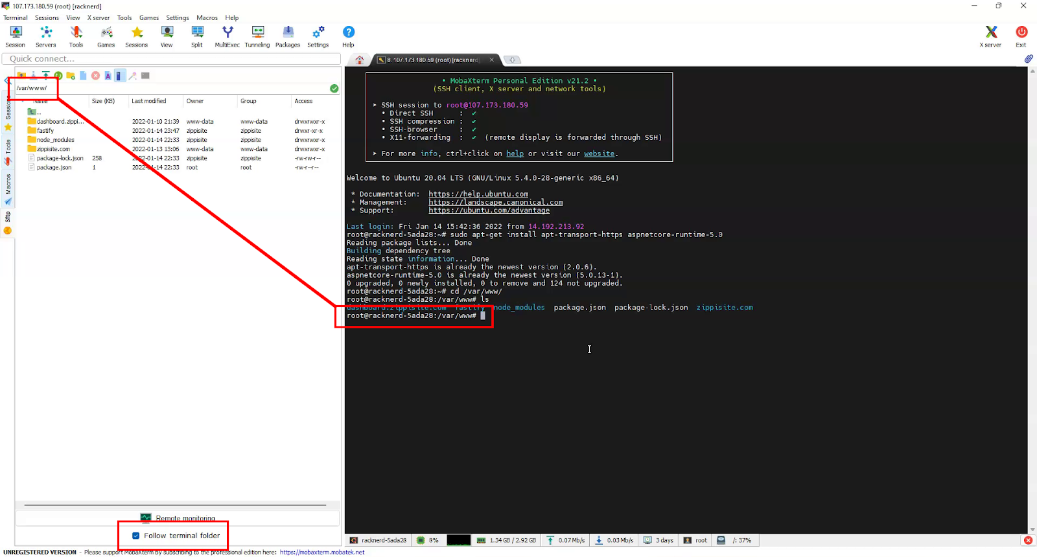Open the Servers toolbar button

tap(45, 37)
